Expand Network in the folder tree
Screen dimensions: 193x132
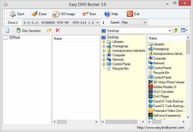(104, 60)
